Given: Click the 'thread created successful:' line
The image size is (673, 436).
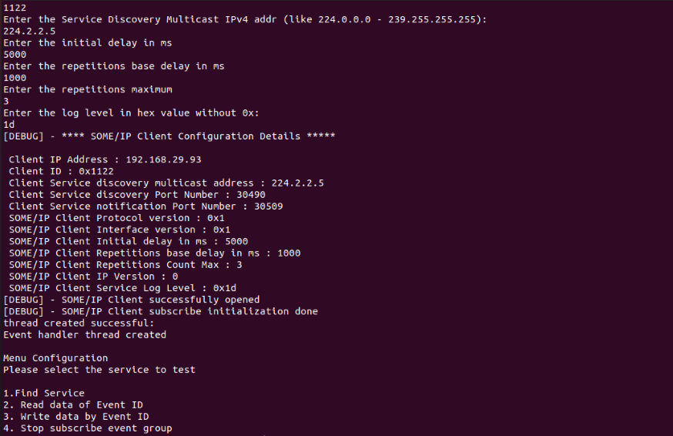Looking at the screenshot, I should [x=79, y=323].
